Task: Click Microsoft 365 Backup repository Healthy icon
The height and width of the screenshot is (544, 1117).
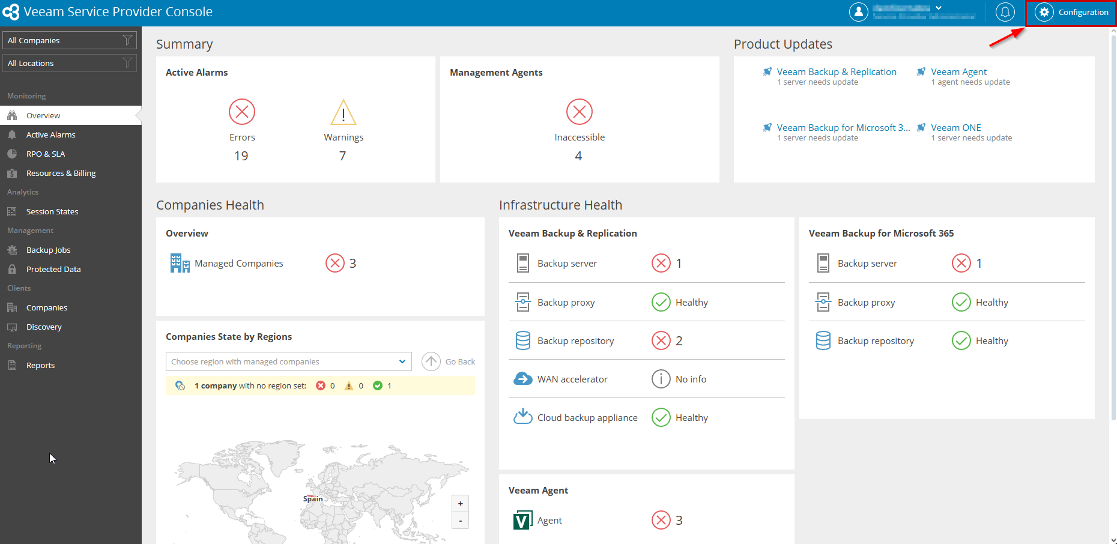Action: [961, 340]
